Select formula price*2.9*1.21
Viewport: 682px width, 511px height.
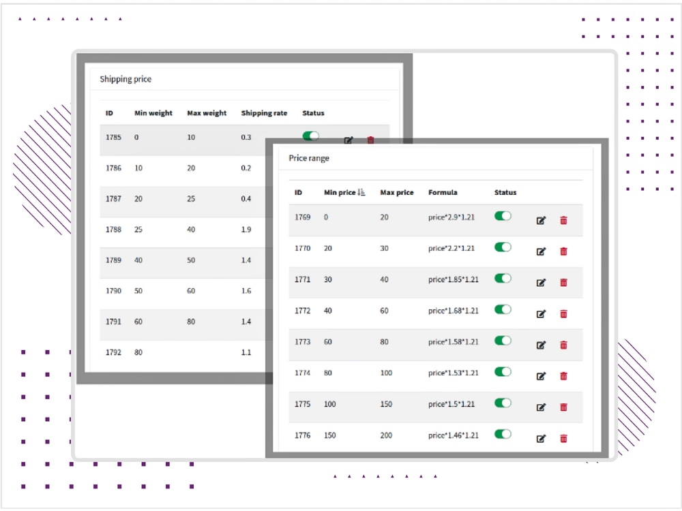[x=451, y=217]
